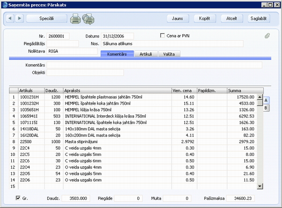
Task: Open the paperclip attachments icon
Action: click(267, 36)
